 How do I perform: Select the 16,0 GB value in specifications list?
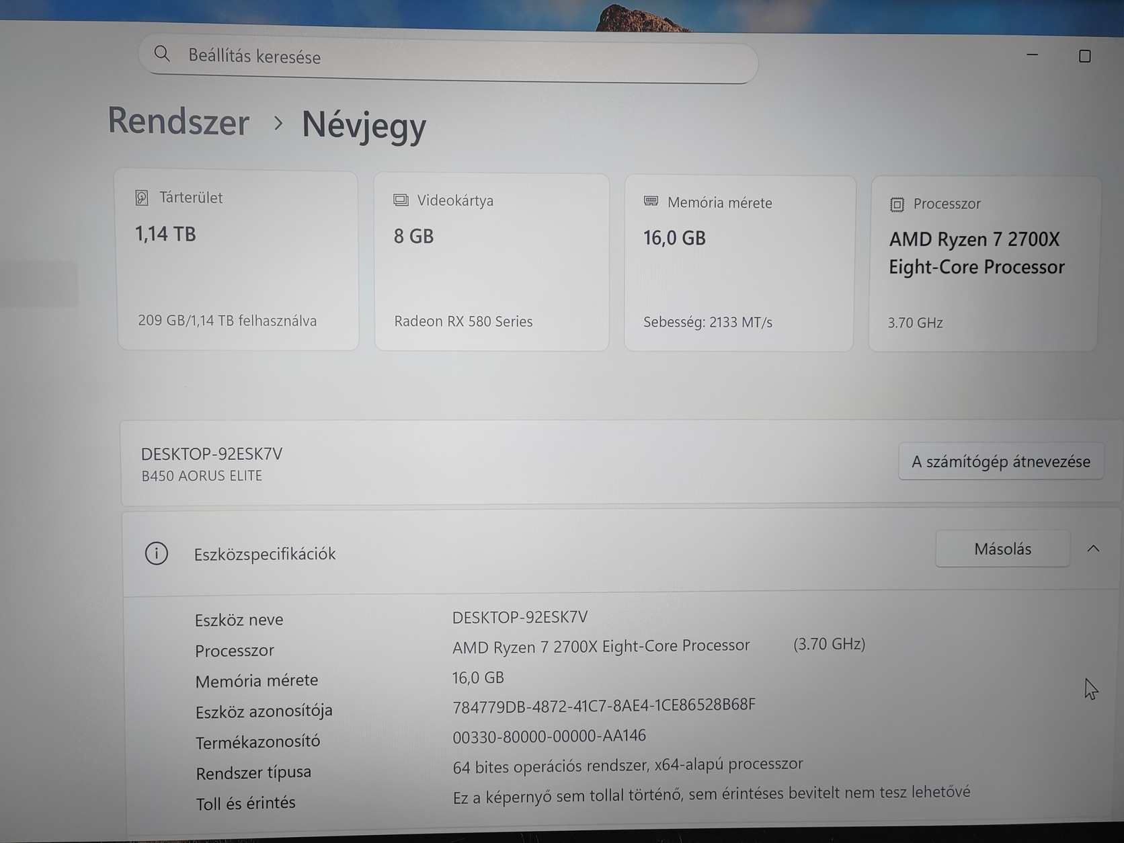478,678
